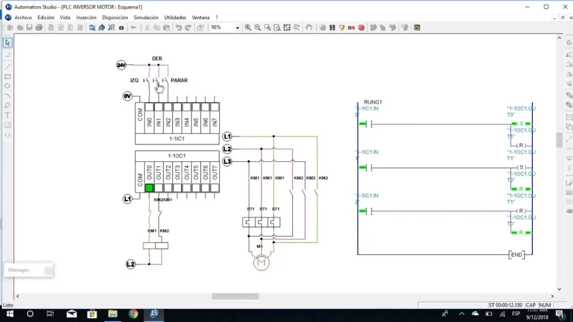Open the Ventana menu
The height and width of the screenshot is (322, 573).
point(201,17)
